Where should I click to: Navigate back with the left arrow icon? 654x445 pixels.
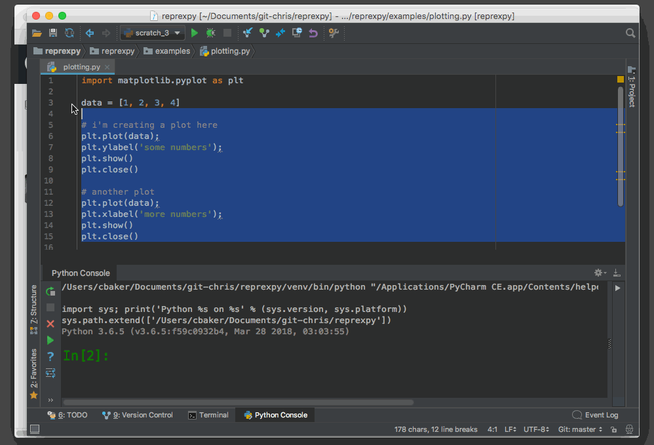pos(90,33)
